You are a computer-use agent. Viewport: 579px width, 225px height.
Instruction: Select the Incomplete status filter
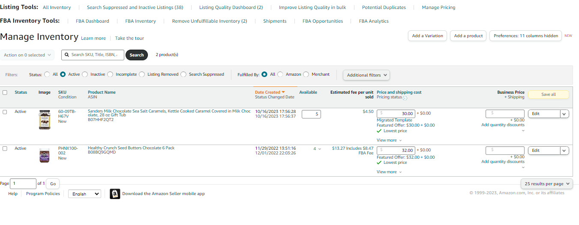coord(110,74)
